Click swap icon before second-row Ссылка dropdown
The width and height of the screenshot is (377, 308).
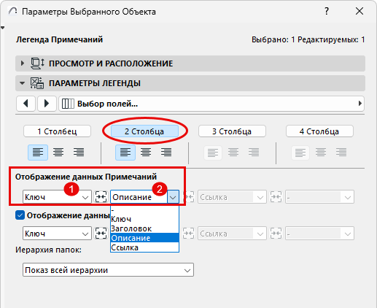(189, 234)
